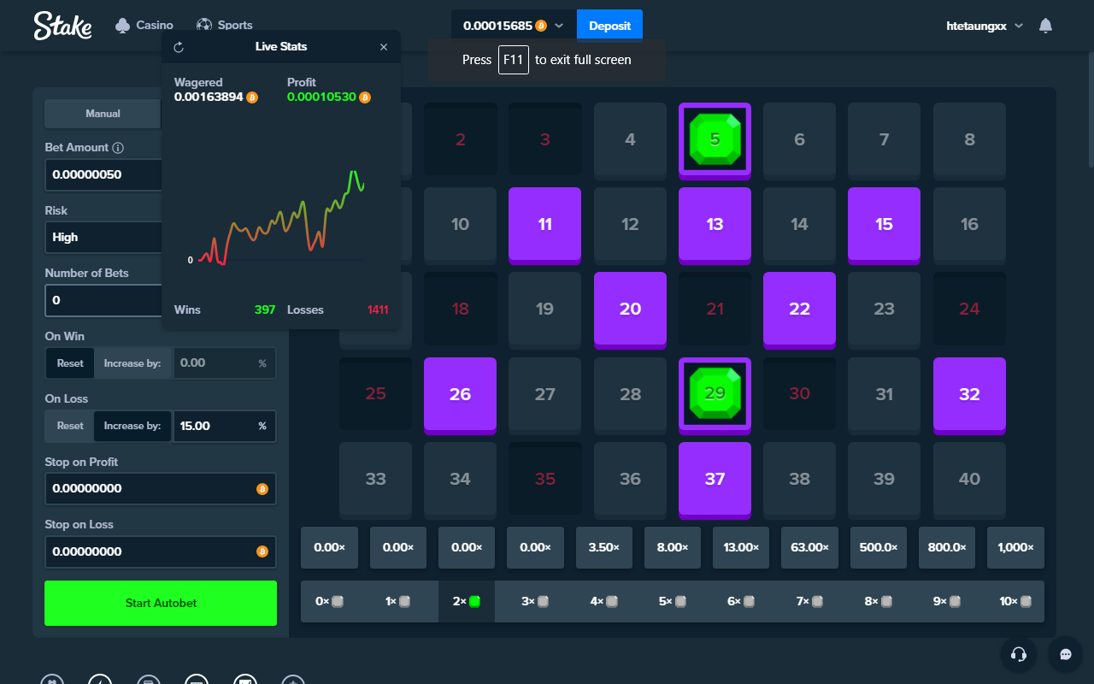Click the green gem on tile 29
This screenshot has width=1094, height=684.
point(715,393)
